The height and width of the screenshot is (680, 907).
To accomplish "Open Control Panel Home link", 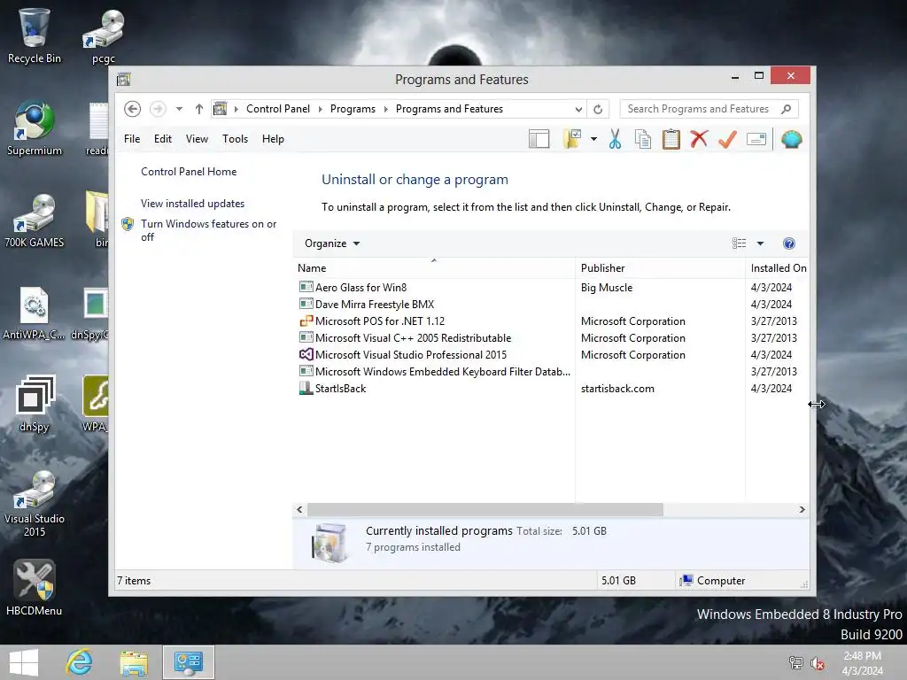I will click(x=189, y=172).
